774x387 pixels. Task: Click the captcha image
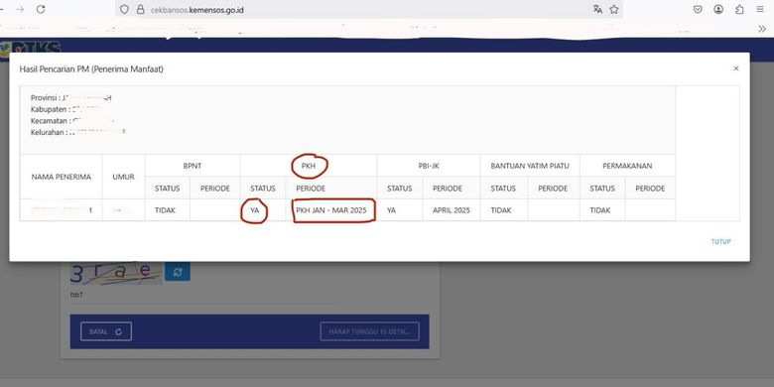(116, 273)
